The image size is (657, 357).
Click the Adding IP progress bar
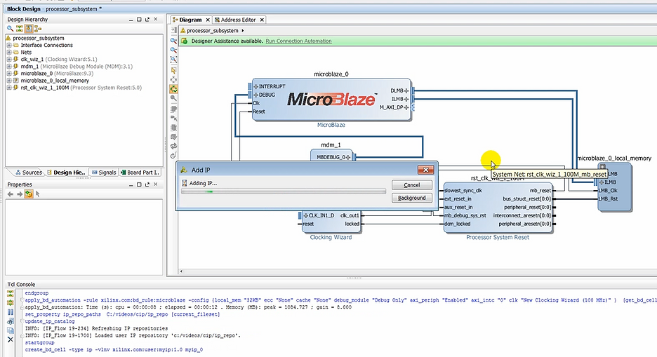point(283,191)
